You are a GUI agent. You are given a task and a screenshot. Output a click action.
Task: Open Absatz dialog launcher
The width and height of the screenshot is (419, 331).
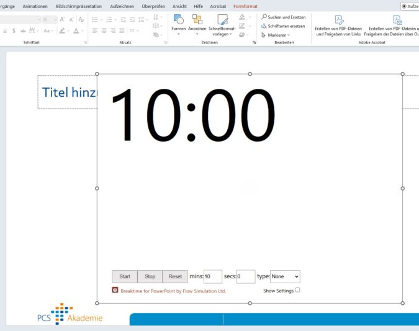click(165, 42)
